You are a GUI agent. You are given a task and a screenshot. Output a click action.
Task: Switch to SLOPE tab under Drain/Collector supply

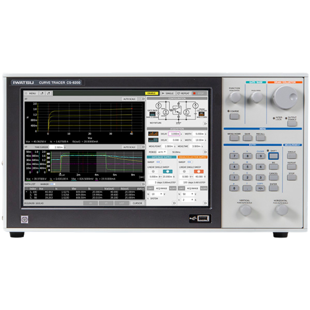click(x=203, y=188)
